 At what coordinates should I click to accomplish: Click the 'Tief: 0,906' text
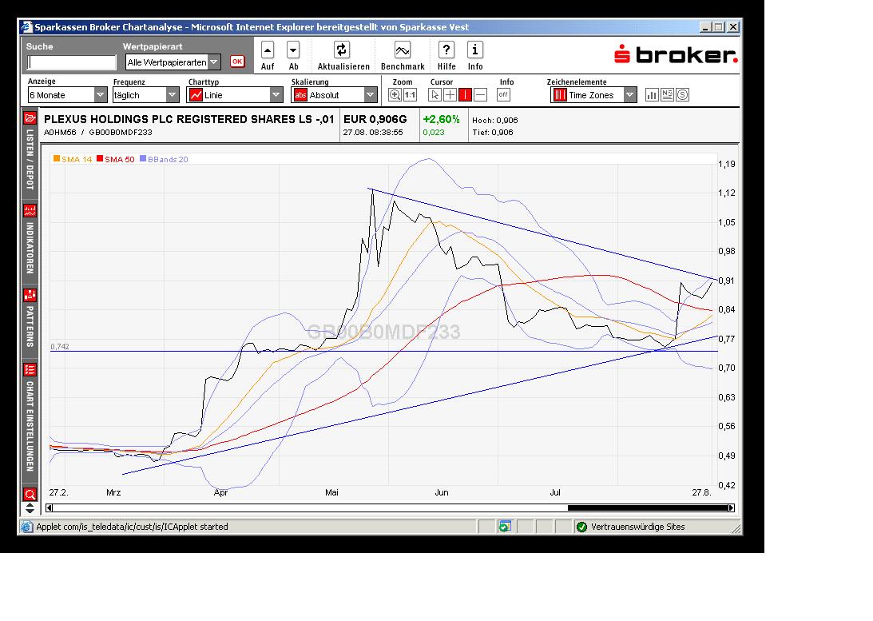click(493, 133)
